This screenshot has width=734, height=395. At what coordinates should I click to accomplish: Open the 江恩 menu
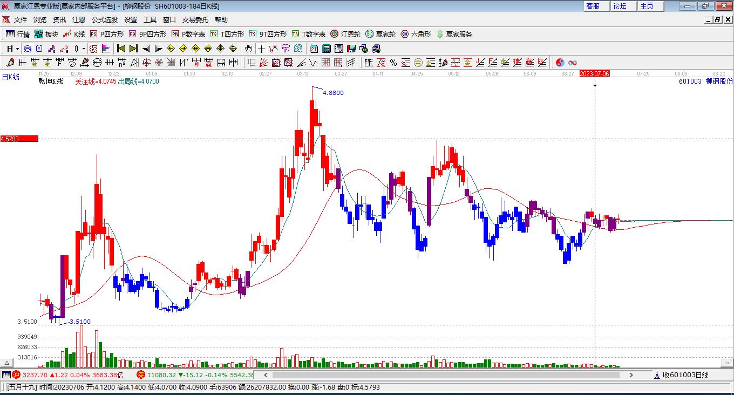pyautogui.click(x=79, y=20)
